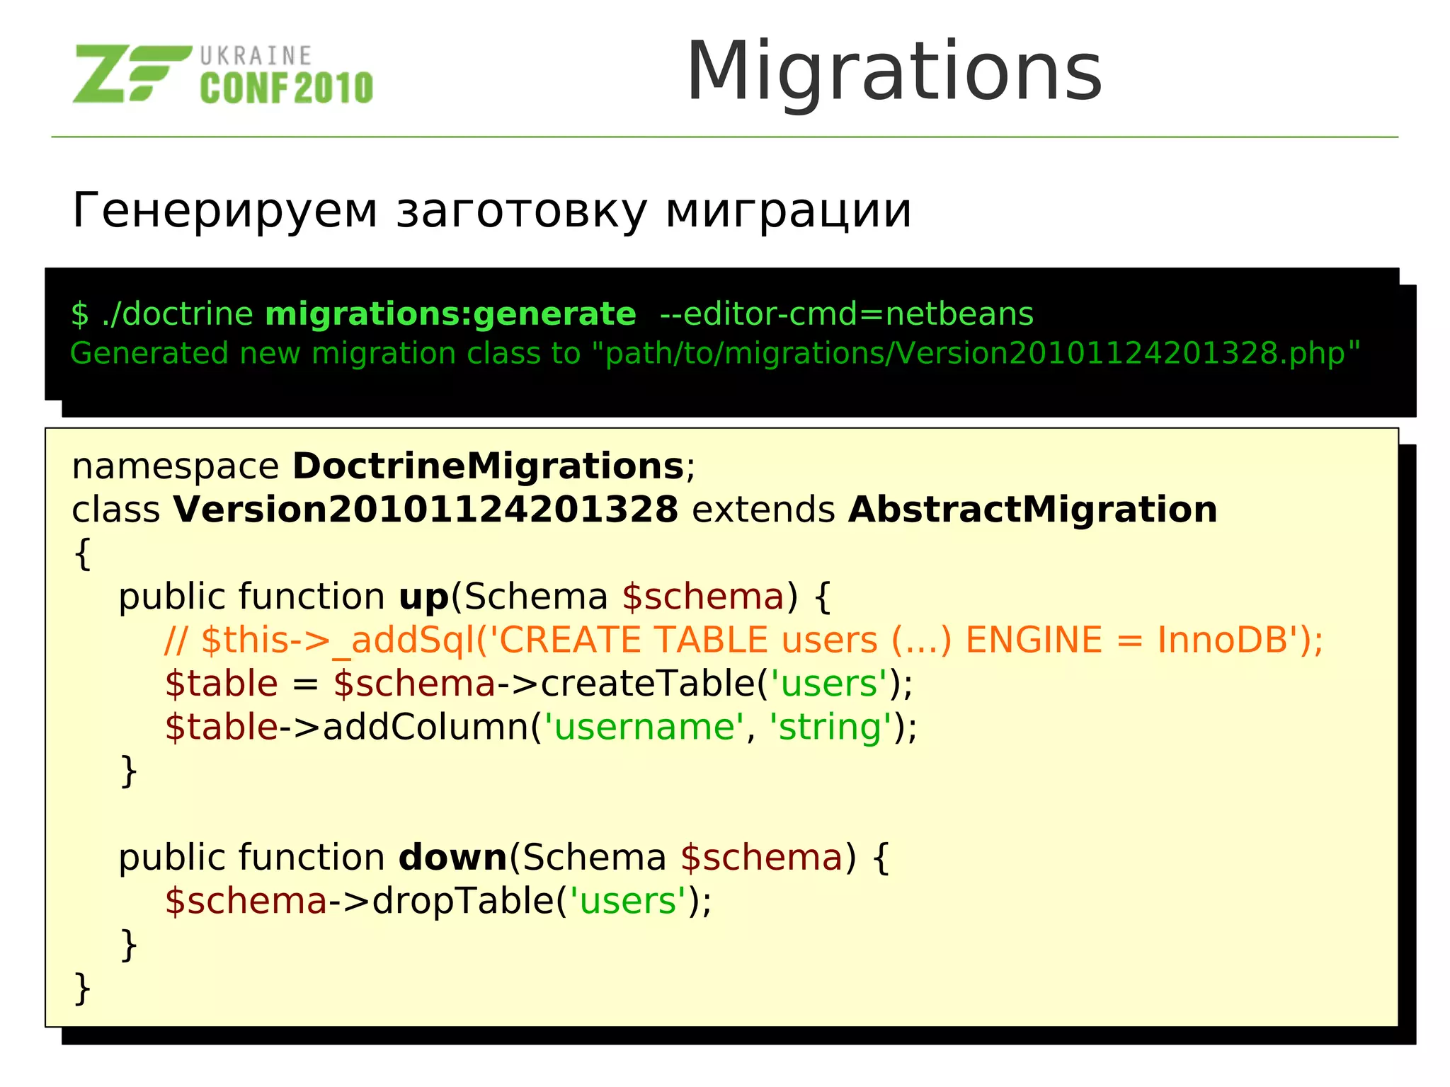Click the heading 'Генерируем заготовку миграции'
The width and height of the screenshot is (1450, 1087).
click(x=492, y=210)
